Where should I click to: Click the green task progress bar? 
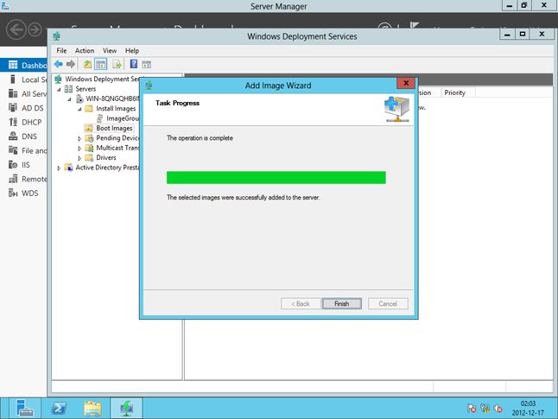coord(276,178)
